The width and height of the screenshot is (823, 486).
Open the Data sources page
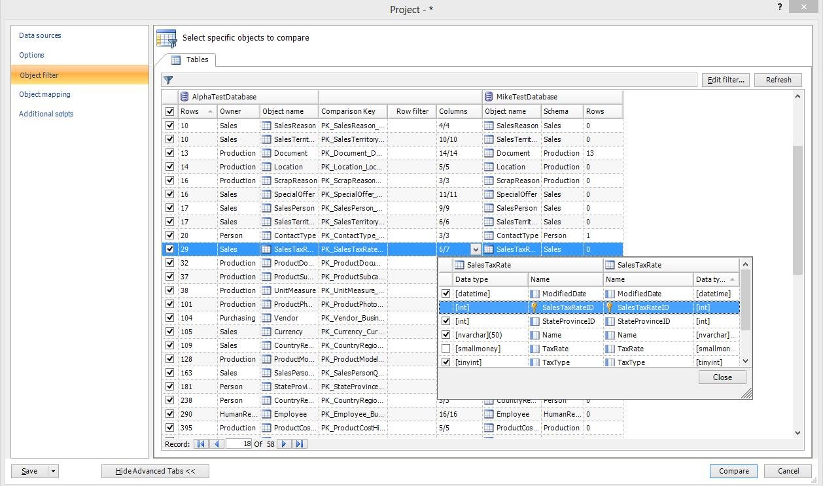pyautogui.click(x=40, y=35)
